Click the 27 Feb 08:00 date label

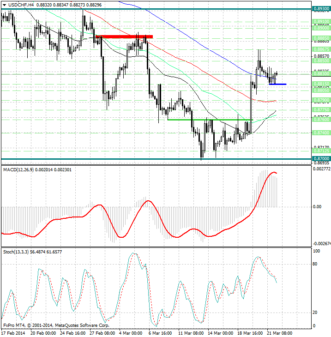pos(102,333)
